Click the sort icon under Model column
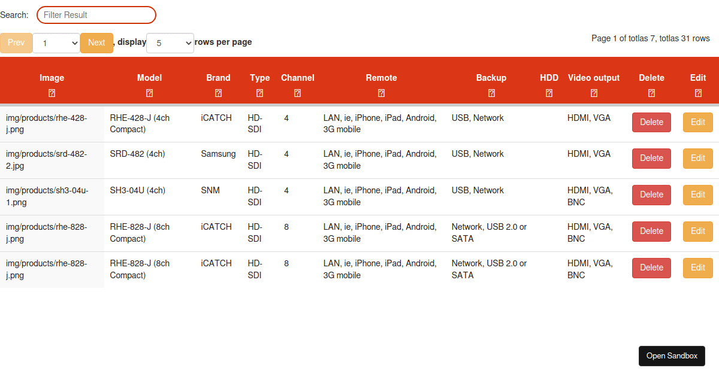 coord(149,93)
